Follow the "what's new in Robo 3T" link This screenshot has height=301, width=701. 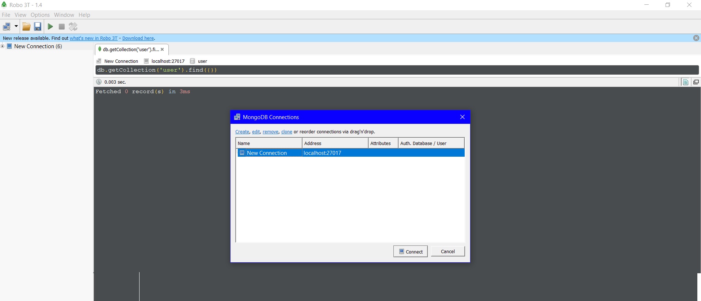click(x=94, y=38)
